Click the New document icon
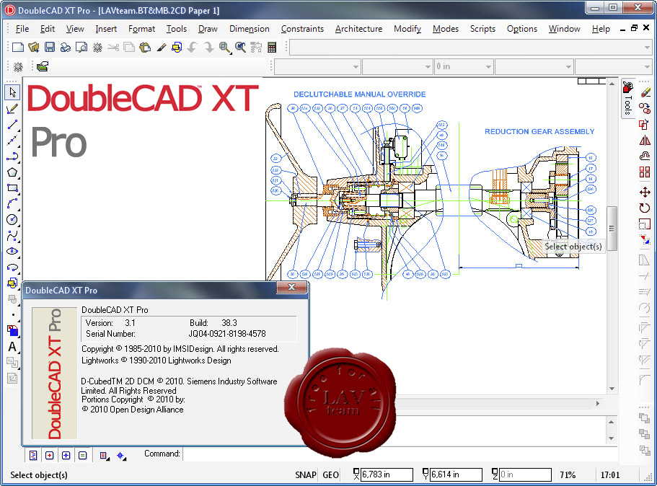Screen dimensions: 657x486 click(17, 48)
